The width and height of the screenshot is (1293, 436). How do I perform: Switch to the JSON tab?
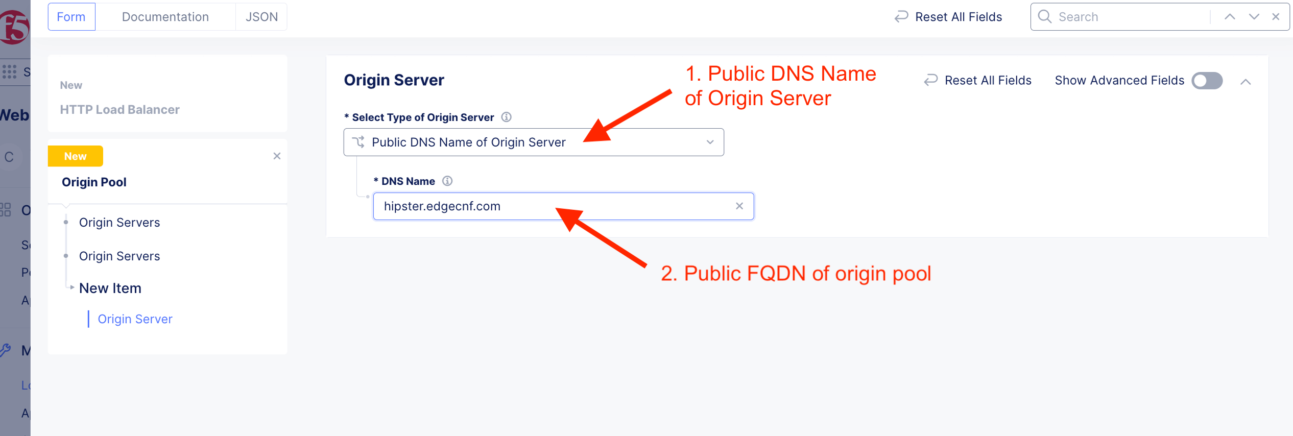pyautogui.click(x=261, y=17)
